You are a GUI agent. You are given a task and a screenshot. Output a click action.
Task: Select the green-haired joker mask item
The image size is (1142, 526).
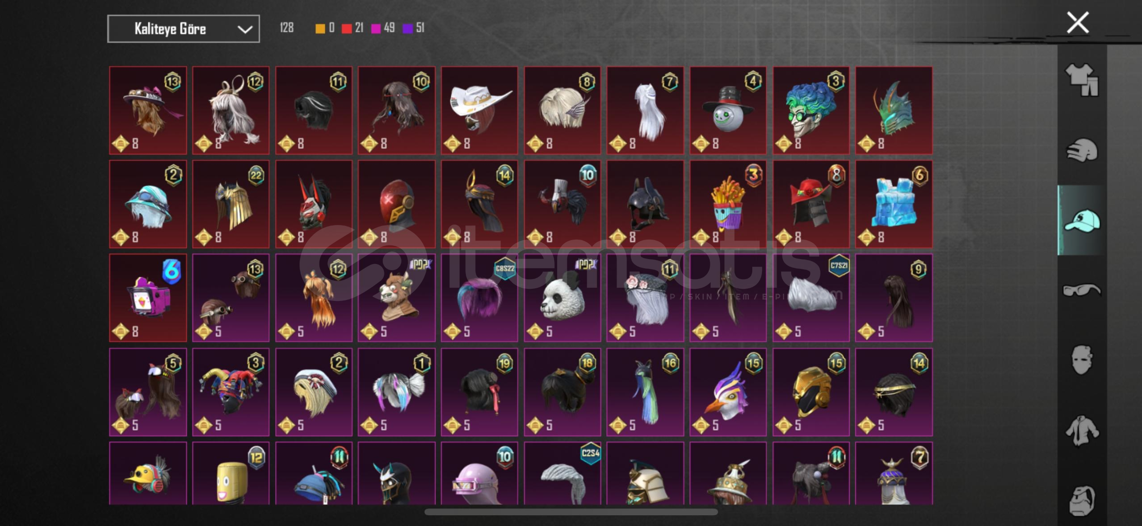(x=811, y=111)
